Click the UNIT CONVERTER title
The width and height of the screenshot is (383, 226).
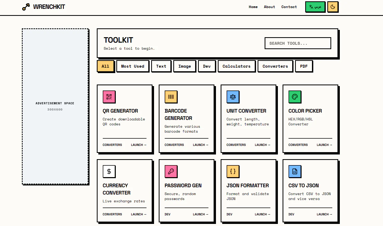click(x=246, y=111)
